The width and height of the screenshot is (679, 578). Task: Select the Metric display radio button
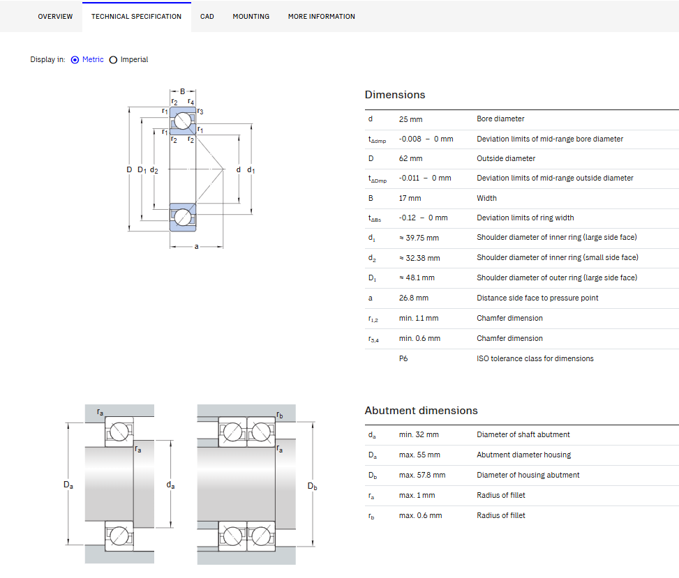pyautogui.click(x=75, y=60)
